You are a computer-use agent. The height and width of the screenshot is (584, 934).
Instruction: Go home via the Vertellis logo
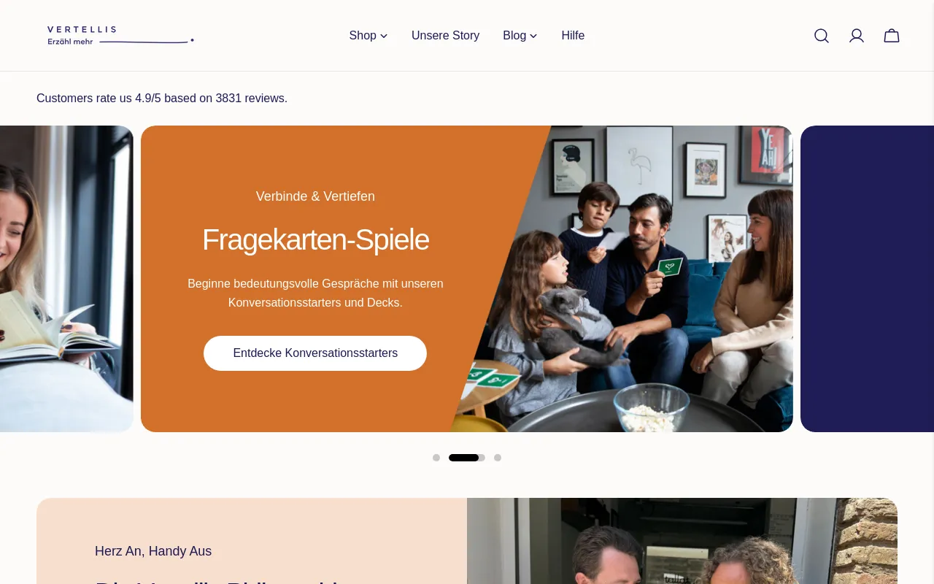click(120, 36)
